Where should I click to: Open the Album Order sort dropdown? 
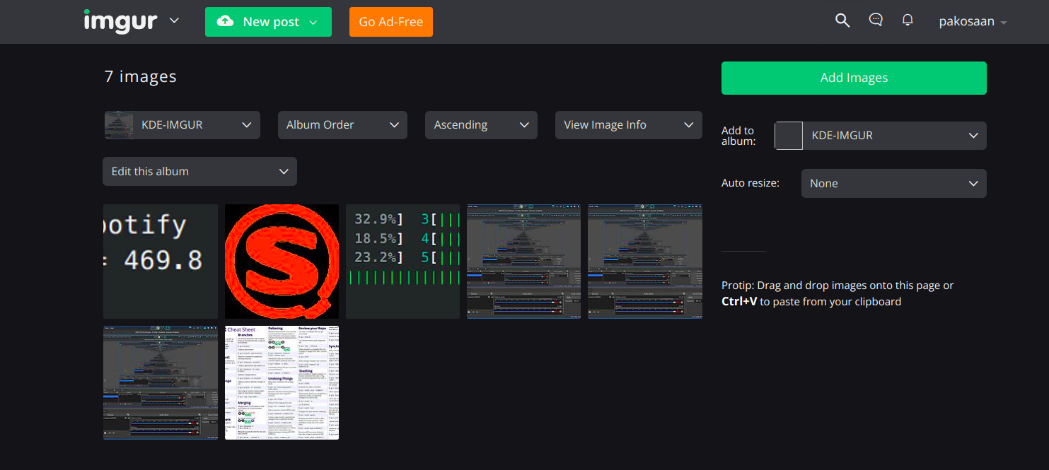coord(342,125)
